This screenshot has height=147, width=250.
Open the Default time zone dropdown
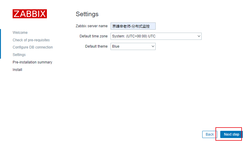point(156,36)
